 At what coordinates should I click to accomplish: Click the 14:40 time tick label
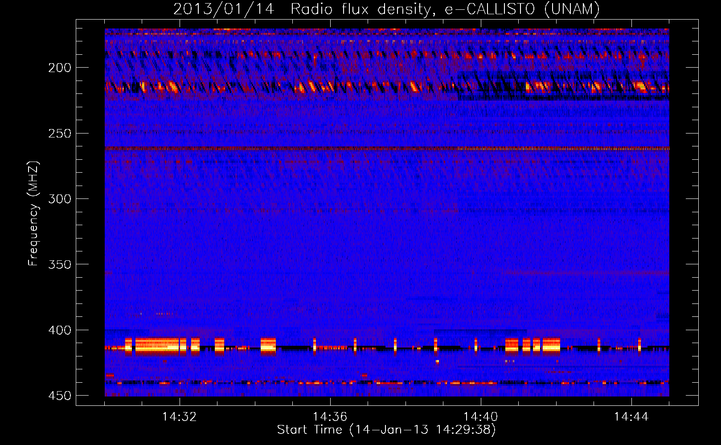point(480,417)
